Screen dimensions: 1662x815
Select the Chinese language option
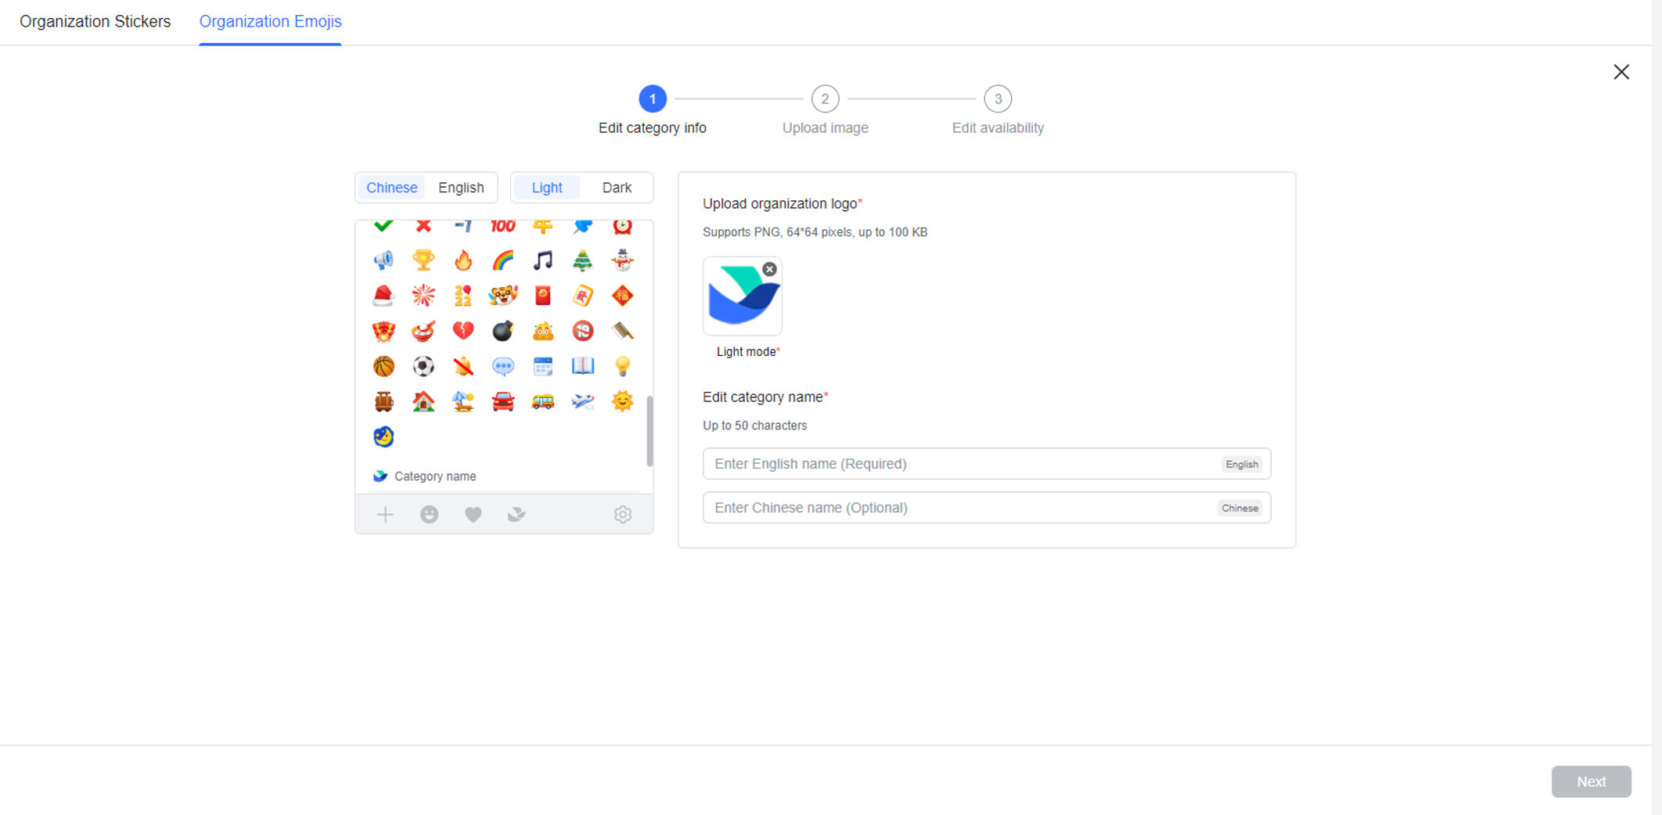[x=391, y=187]
